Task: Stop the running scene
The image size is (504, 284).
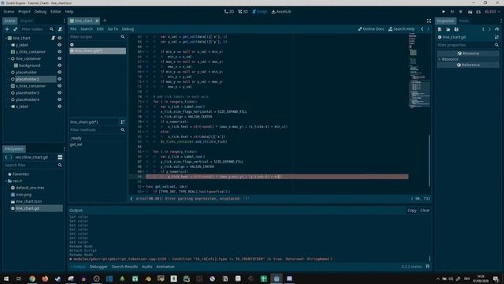Action: (x=461, y=12)
